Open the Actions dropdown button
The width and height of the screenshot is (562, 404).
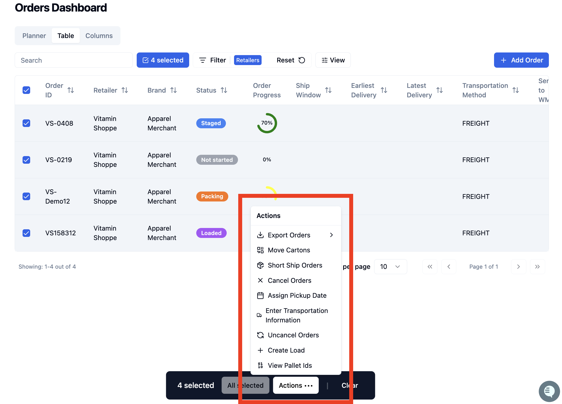pyautogui.click(x=296, y=385)
